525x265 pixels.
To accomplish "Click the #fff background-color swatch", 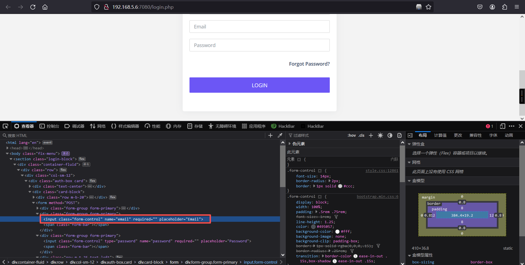I will point(337,231).
